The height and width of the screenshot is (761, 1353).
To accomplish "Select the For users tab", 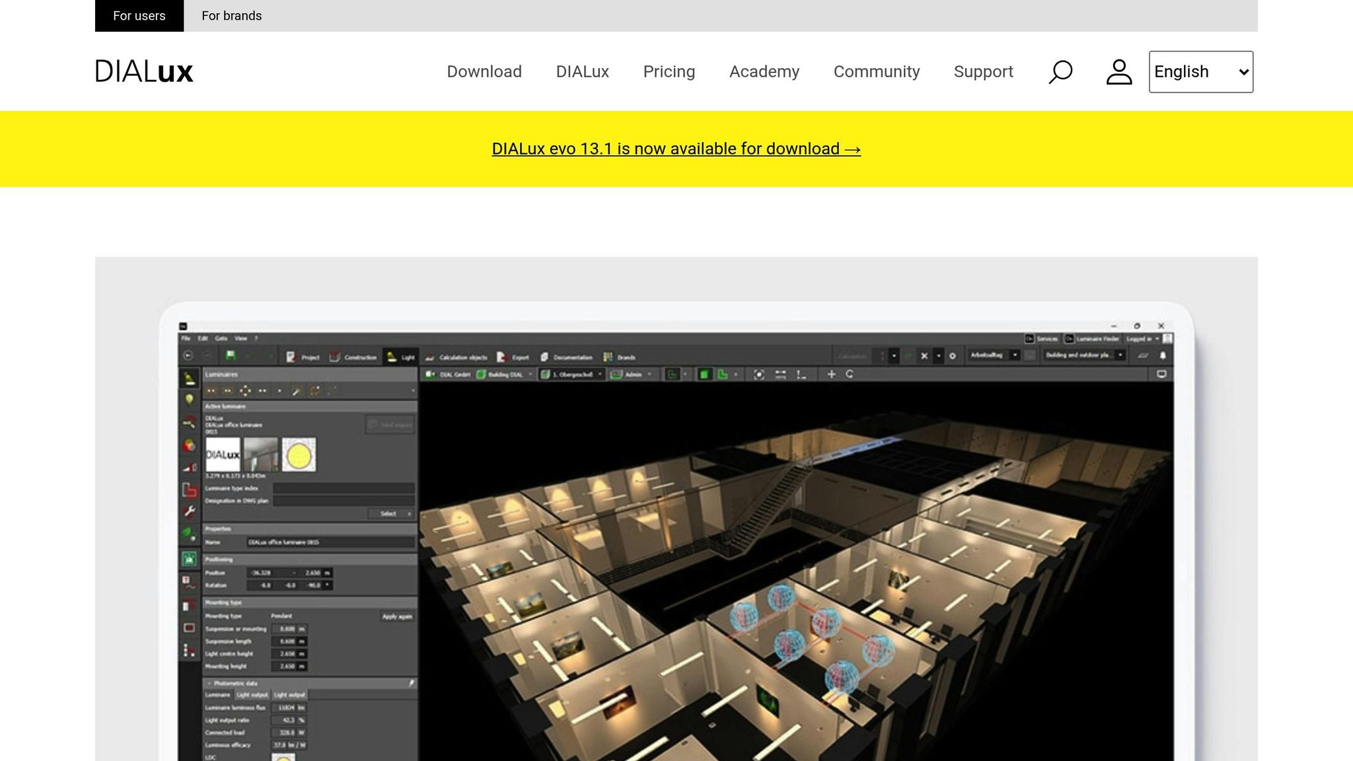I will pyautogui.click(x=139, y=16).
